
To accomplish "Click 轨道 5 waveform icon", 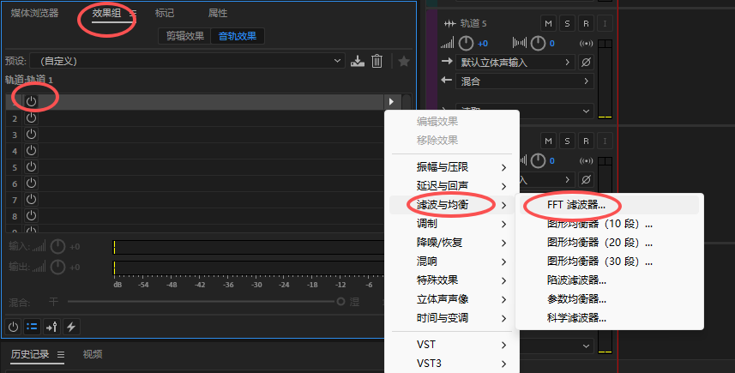I will (449, 23).
